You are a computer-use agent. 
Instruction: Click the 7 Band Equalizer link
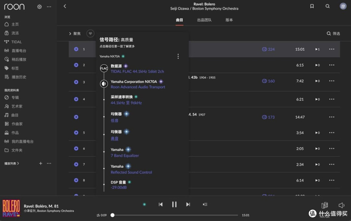click(125, 156)
